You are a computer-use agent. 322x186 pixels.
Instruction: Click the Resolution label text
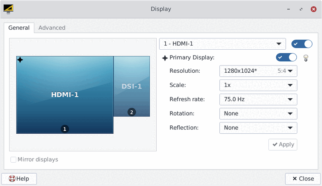185,71
